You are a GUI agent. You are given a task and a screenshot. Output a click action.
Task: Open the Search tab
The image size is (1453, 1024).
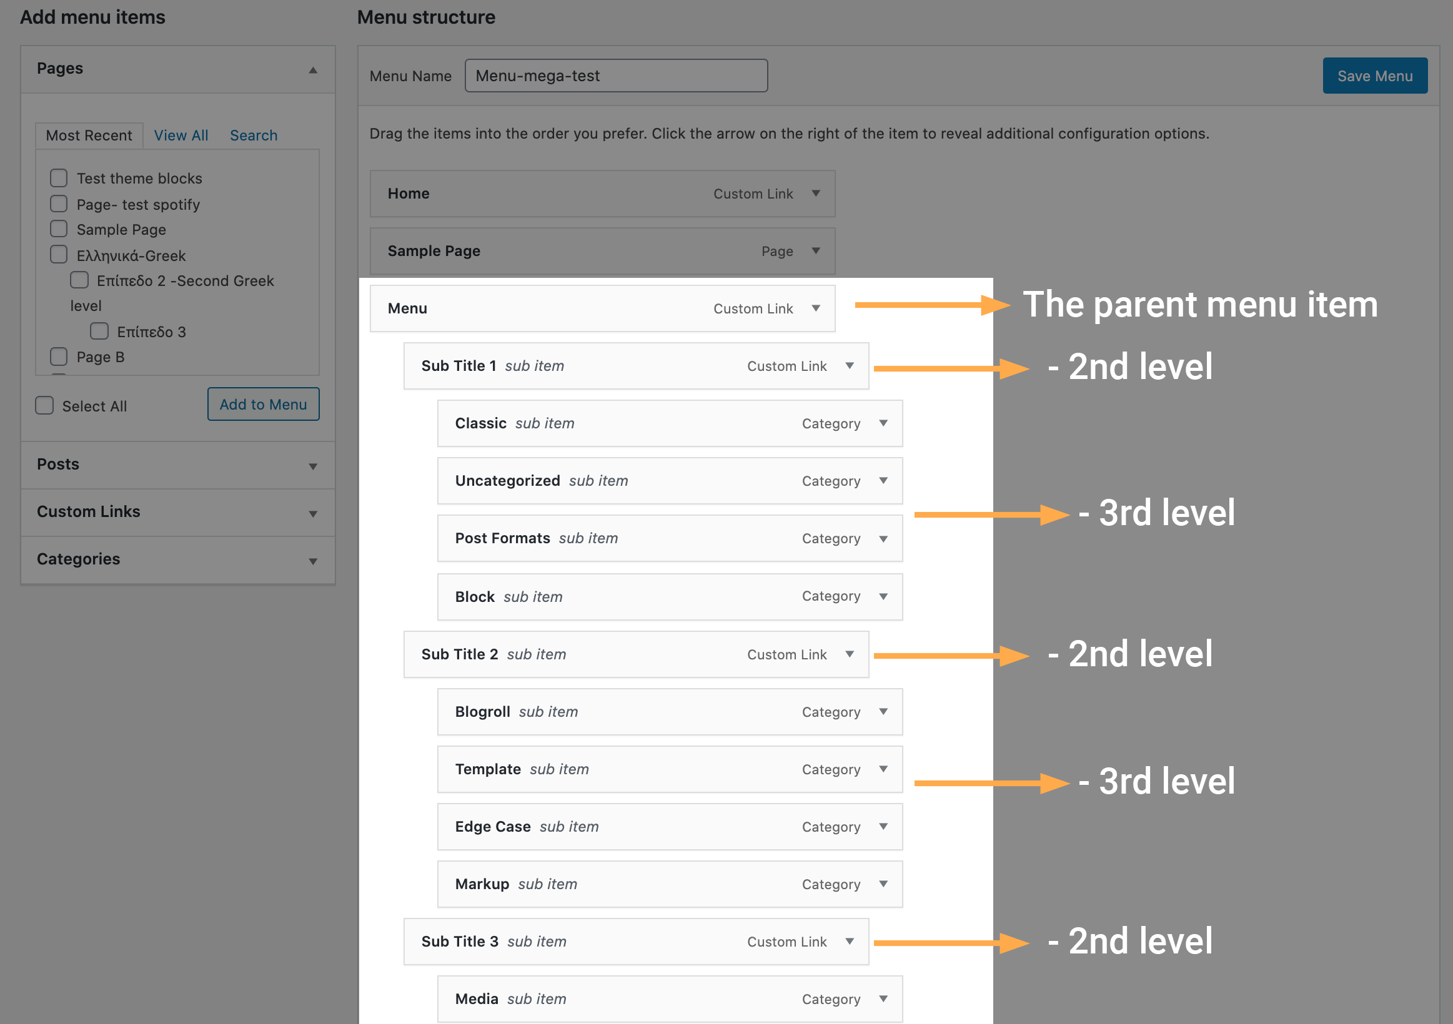point(253,135)
